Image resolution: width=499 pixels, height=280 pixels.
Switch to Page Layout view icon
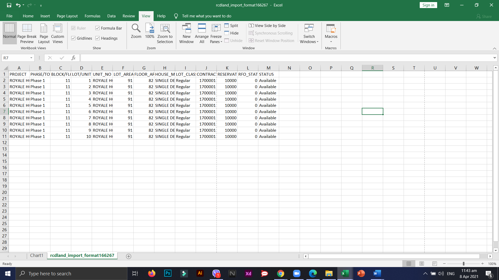44,29
